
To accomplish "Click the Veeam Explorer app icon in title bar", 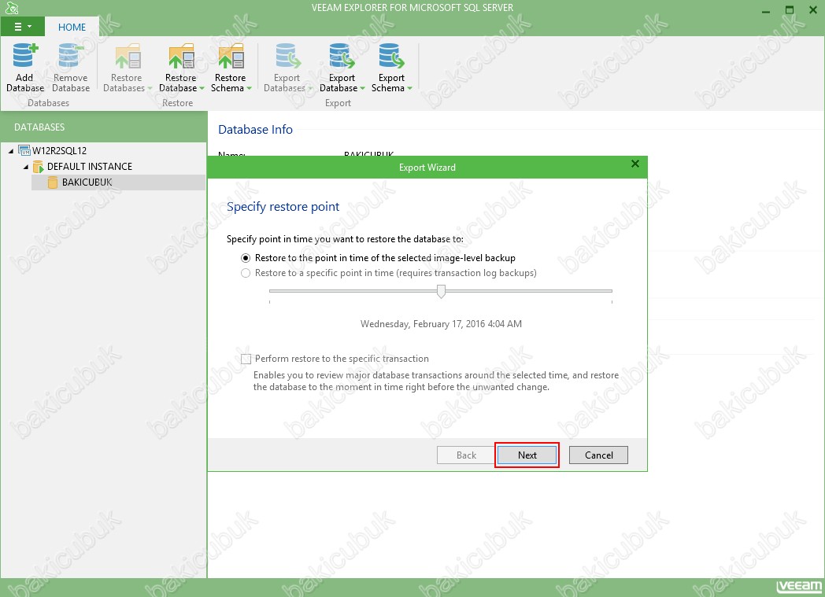I will point(12,8).
